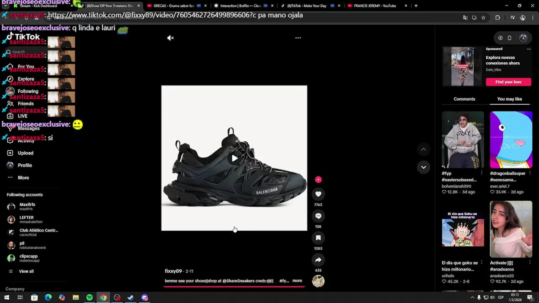Open the sound disc avatar below share

tap(318, 281)
